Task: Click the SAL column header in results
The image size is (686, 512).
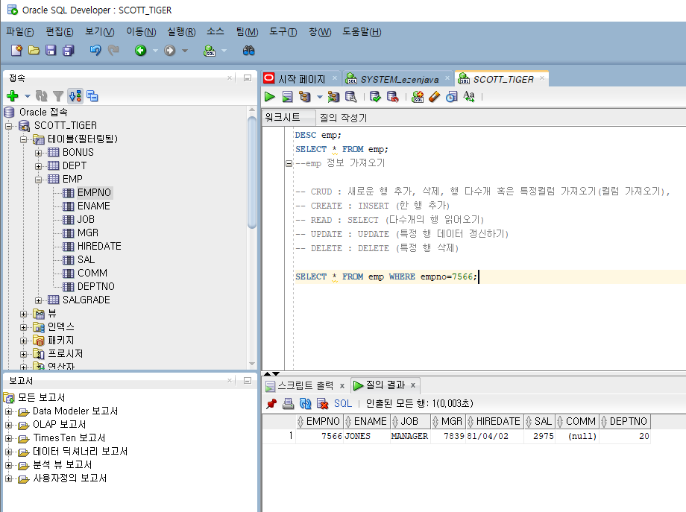Action: (539, 422)
